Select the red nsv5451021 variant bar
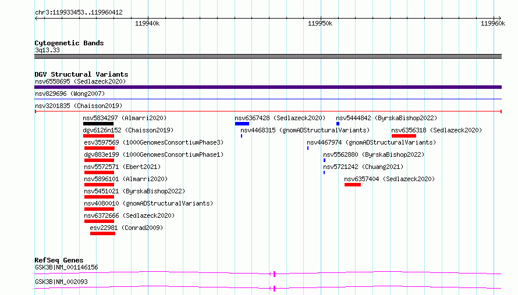Screen dimensions: 518x295 click(99, 197)
